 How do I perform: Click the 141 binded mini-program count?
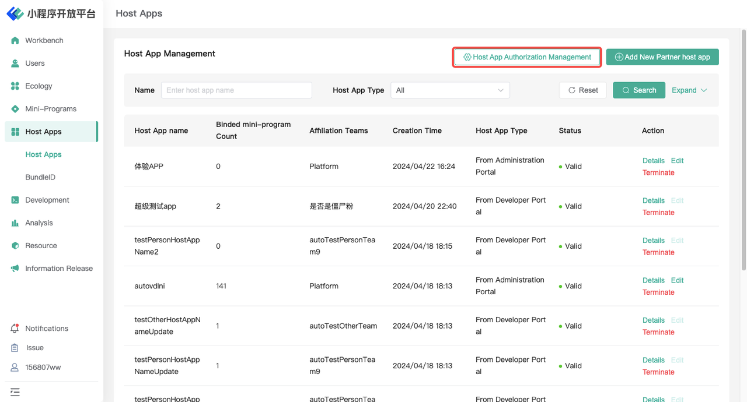pyautogui.click(x=221, y=286)
